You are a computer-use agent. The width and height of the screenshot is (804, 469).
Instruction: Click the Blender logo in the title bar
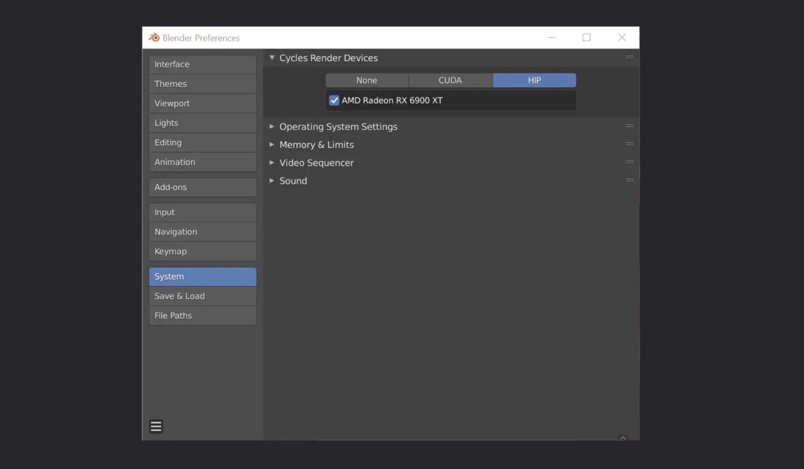[x=153, y=37]
